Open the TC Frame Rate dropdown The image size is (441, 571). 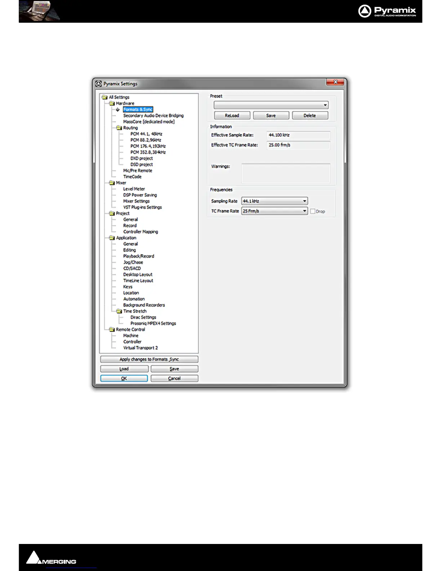coord(275,211)
